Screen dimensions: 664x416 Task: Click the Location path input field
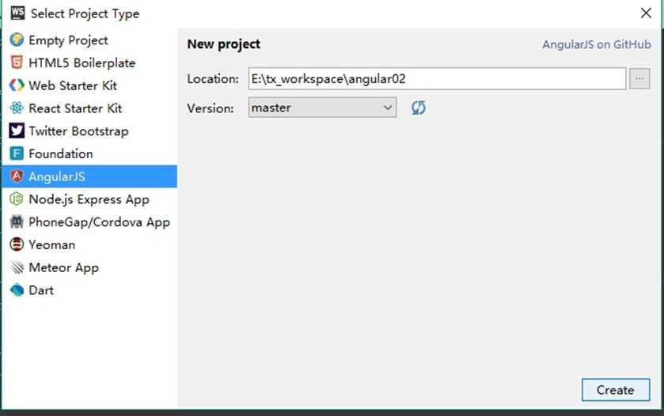[x=437, y=79]
